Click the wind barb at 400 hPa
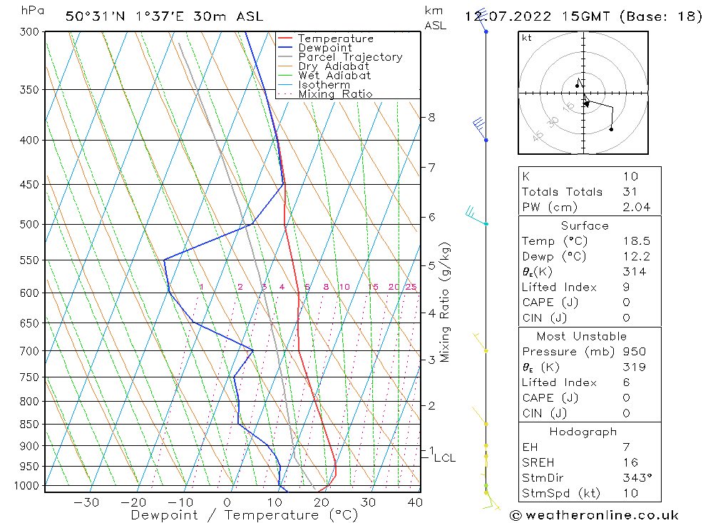 480,129
